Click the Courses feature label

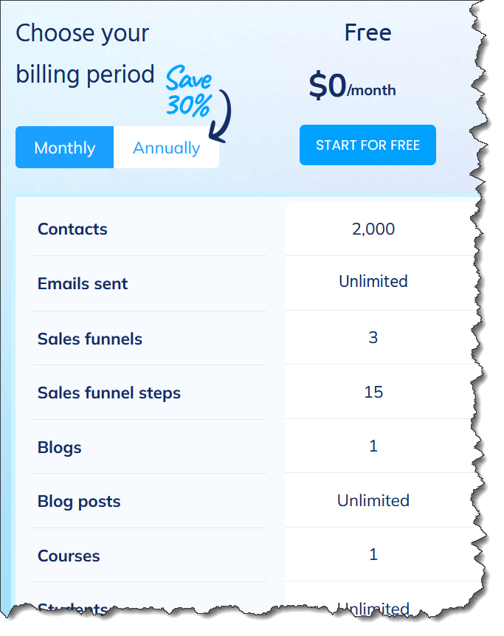click(68, 556)
